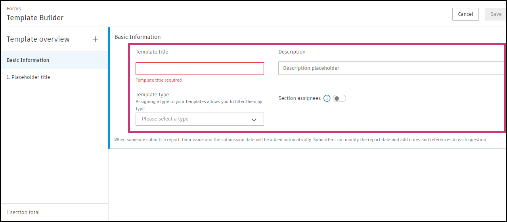This screenshot has height=222, width=507.
Task: Add a new section with the plus icon
Action: tap(95, 39)
